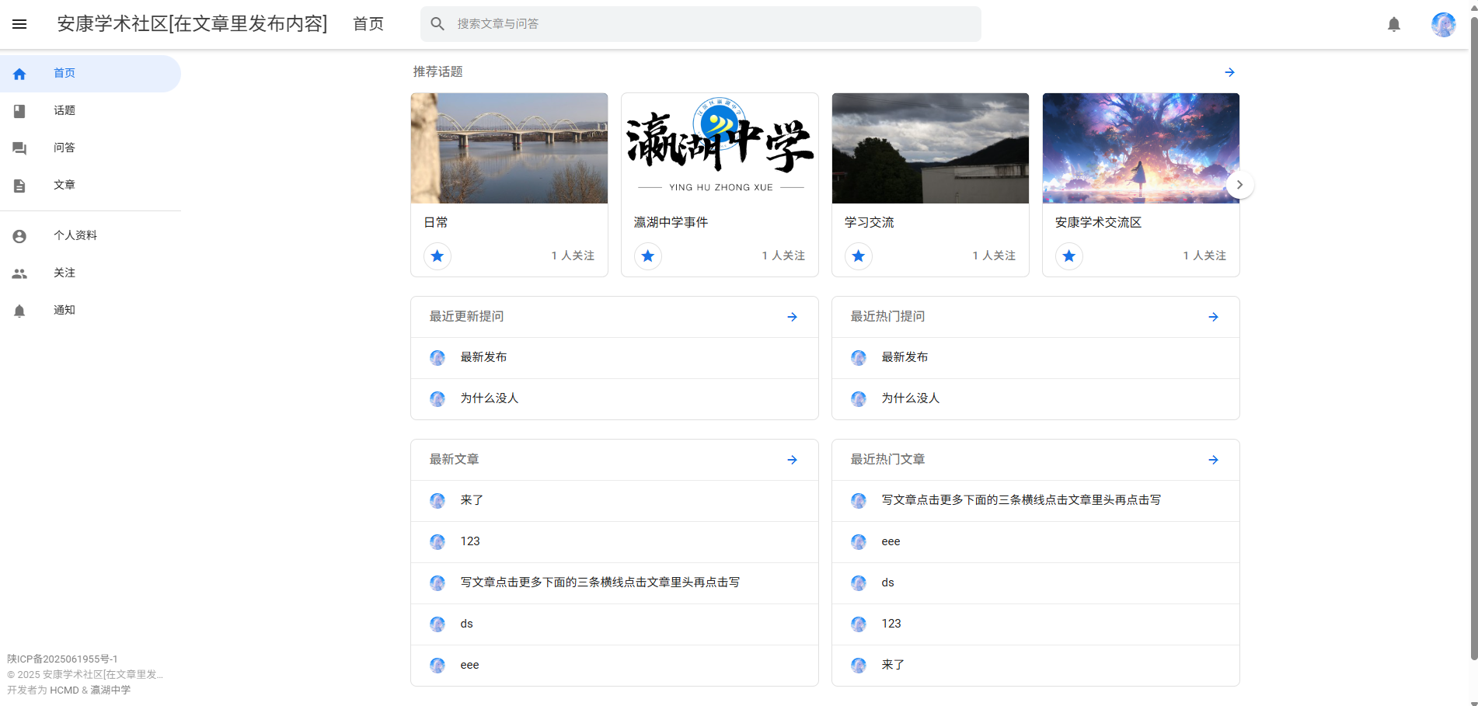Open 个人资料 in the sidebar
1478x706 pixels.
pos(90,236)
